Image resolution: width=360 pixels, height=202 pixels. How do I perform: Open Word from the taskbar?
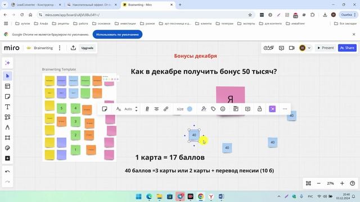(221, 196)
